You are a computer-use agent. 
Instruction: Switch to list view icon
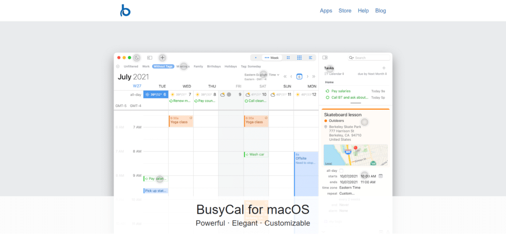310,58
